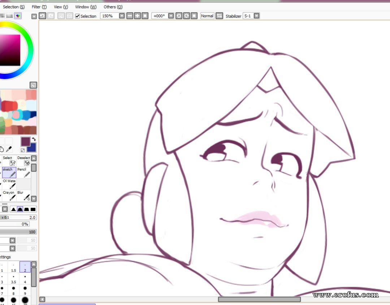Viewport: 390px width, 305px height.
Task: Click the transparent color checker icon
Action: click(23, 150)
